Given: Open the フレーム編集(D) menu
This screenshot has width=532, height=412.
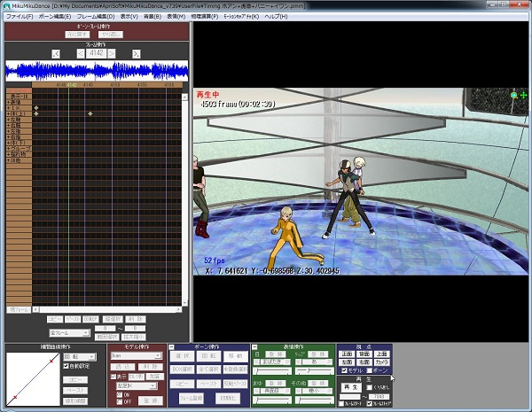Looking at the screenshot, I should coord(96,16).
